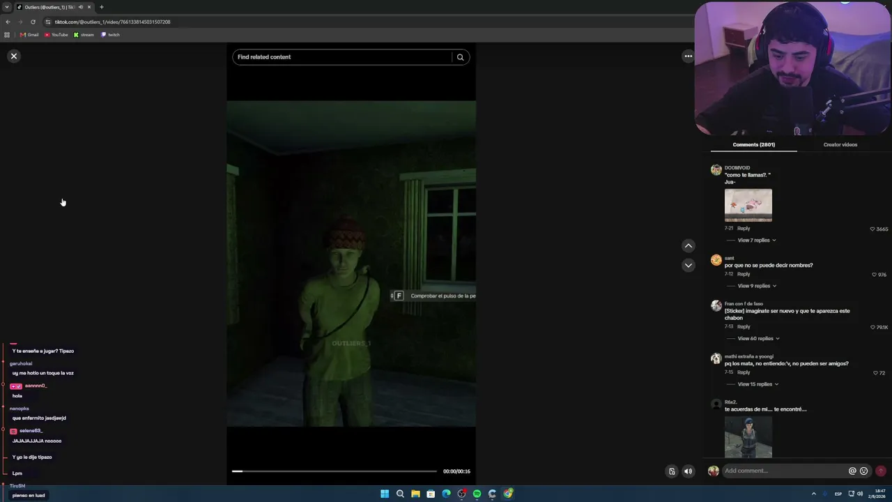Open the emoji picker in comment box
The height and width of the screenshot is (502, 892).
coord(864,471)
